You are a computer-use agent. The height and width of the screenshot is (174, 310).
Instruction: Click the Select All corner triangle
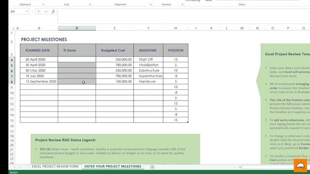[13, 28]
